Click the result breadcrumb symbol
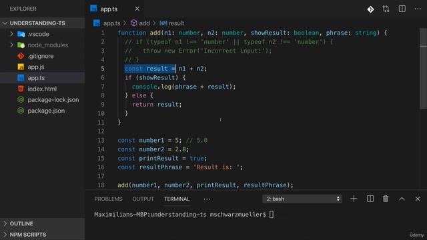The height and width of the screenshot is (240, 427). click(176, 23)
